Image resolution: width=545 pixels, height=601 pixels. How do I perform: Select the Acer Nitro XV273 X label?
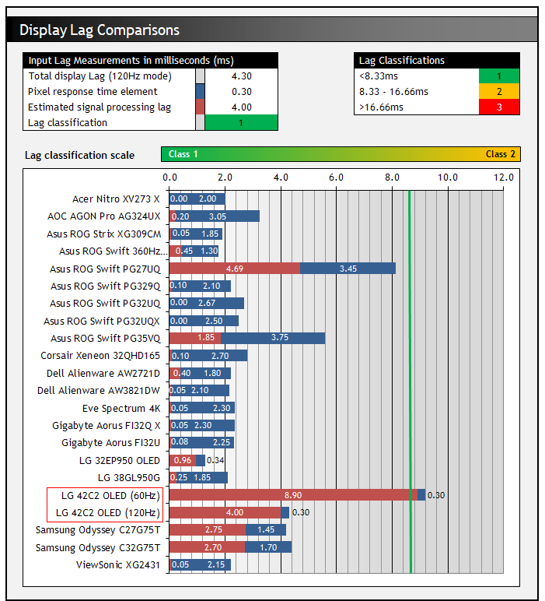115,199
